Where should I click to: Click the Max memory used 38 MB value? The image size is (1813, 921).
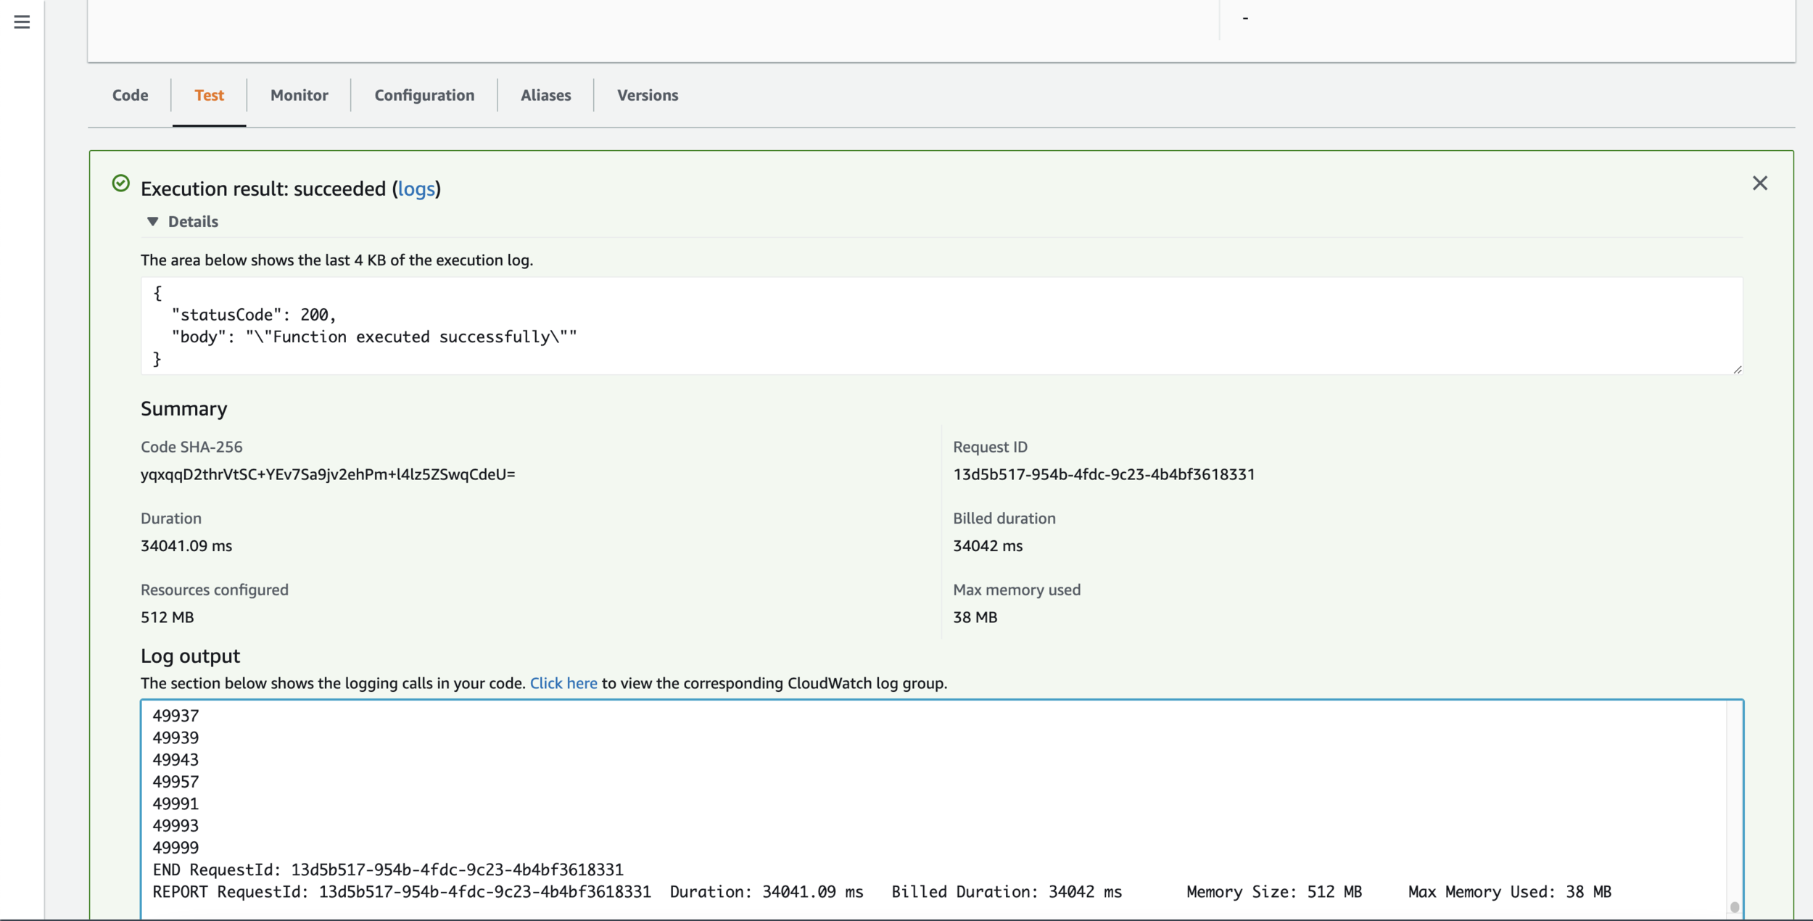coord(975,617)
